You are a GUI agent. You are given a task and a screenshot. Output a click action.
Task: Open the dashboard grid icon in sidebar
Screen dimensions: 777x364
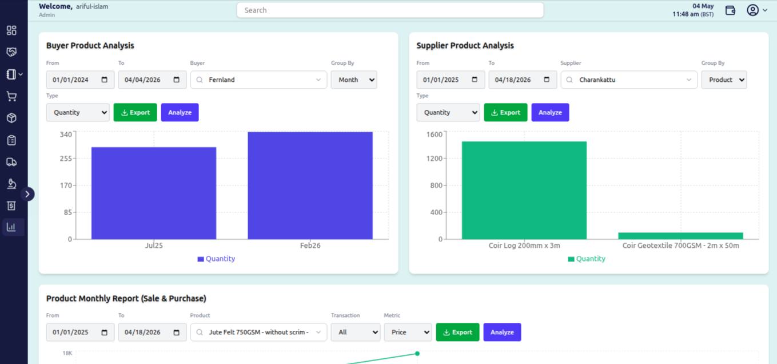(11, 30)
